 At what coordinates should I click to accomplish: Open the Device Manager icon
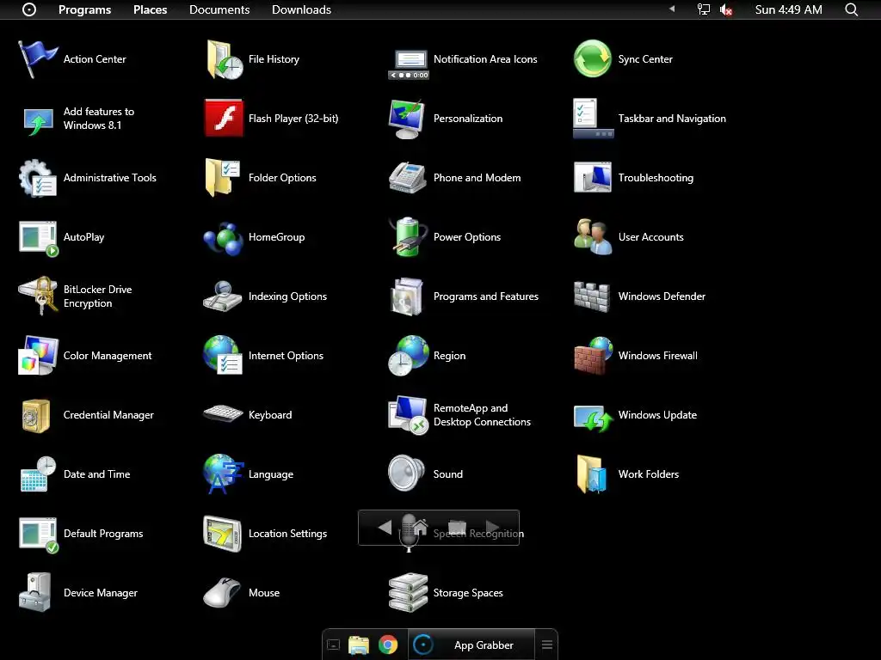pyautogui.click(x=35, y=592)
